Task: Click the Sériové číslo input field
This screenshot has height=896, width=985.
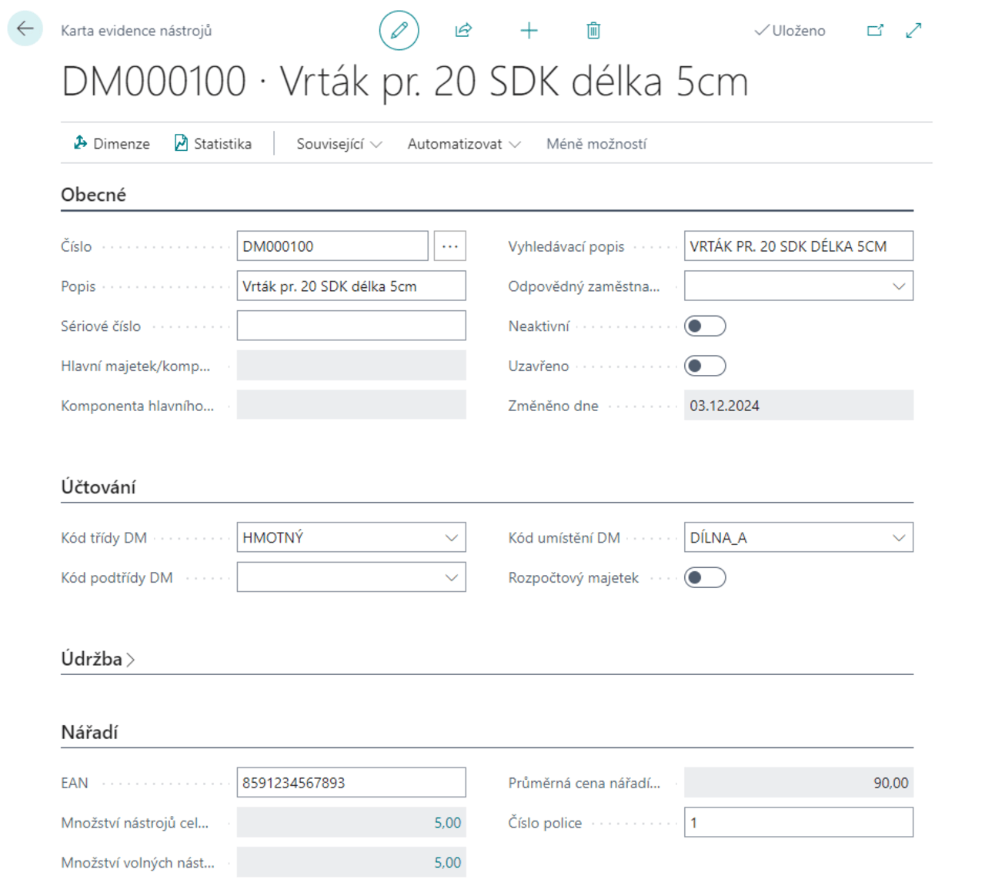Action: pyautogui.click(x=351, y=326)
